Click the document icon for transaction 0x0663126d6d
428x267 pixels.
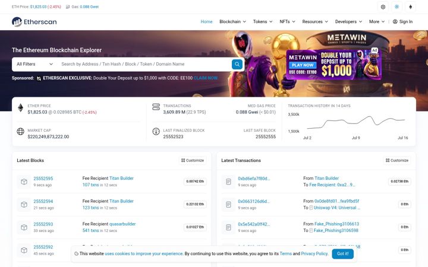[x=228, y=204]
